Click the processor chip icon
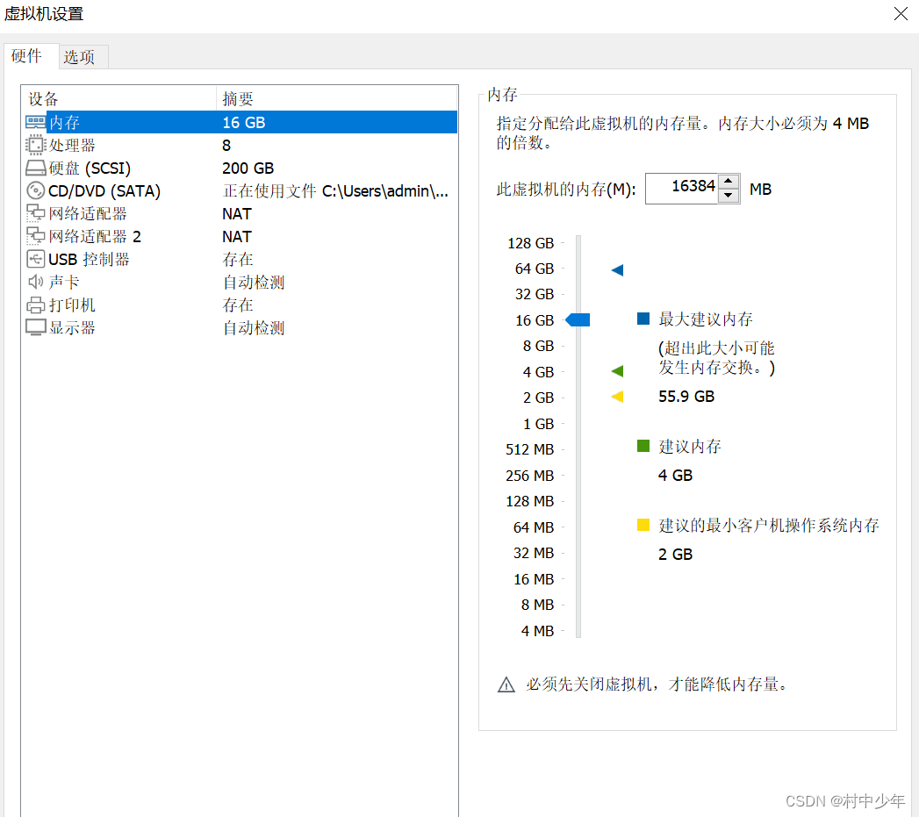 pos(35,145)
